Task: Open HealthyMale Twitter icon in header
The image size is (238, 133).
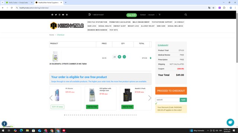Action: click(56, 15)
